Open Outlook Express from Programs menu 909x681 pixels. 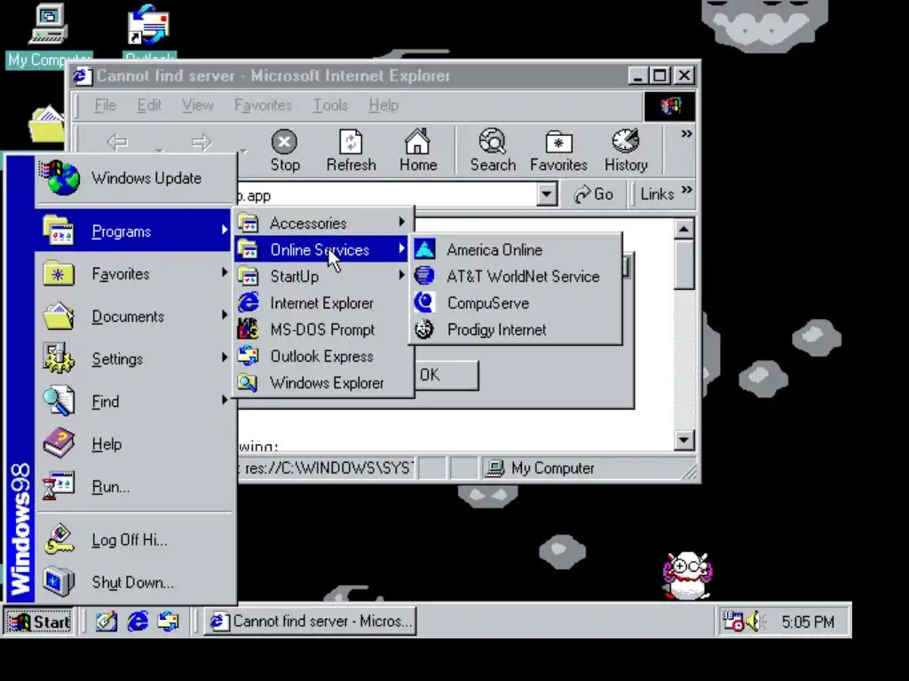pyautogui.click(x=322, y=356)
